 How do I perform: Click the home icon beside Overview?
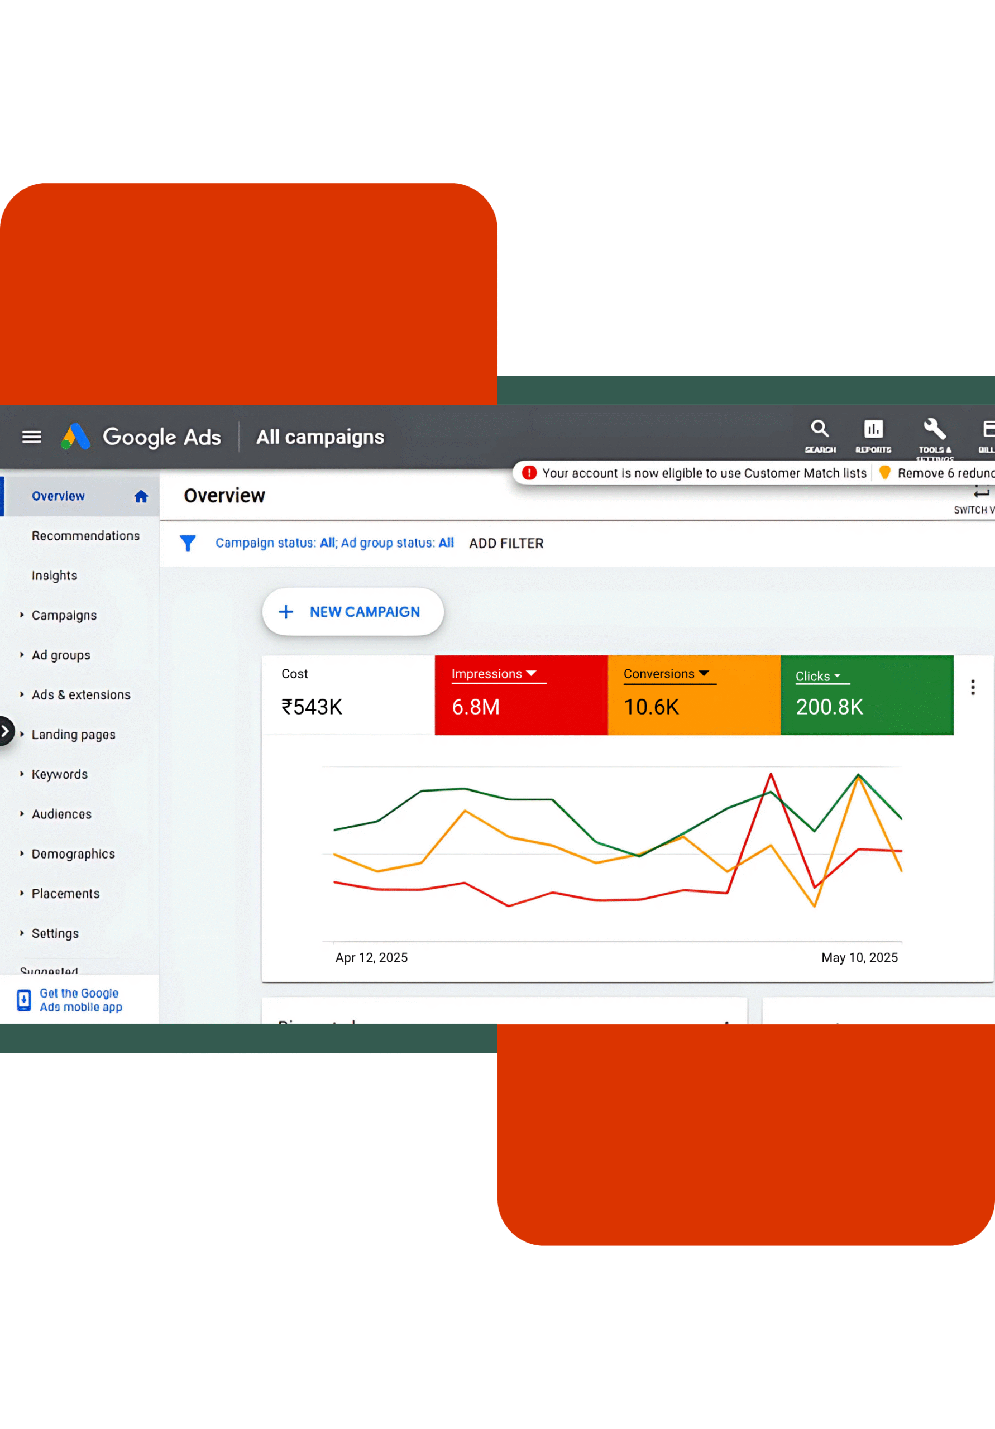pos(141,496)
